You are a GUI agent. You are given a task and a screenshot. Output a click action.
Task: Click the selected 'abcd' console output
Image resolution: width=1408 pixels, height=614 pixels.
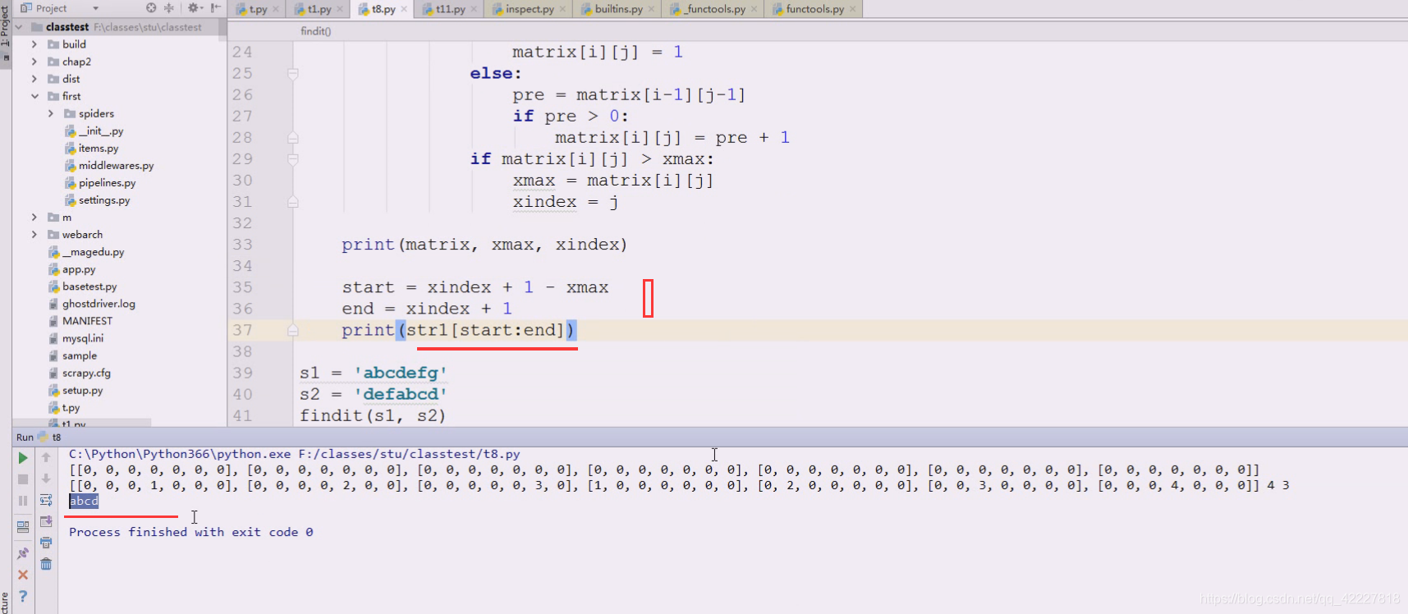pyautogui.click(x=84, y=501)
